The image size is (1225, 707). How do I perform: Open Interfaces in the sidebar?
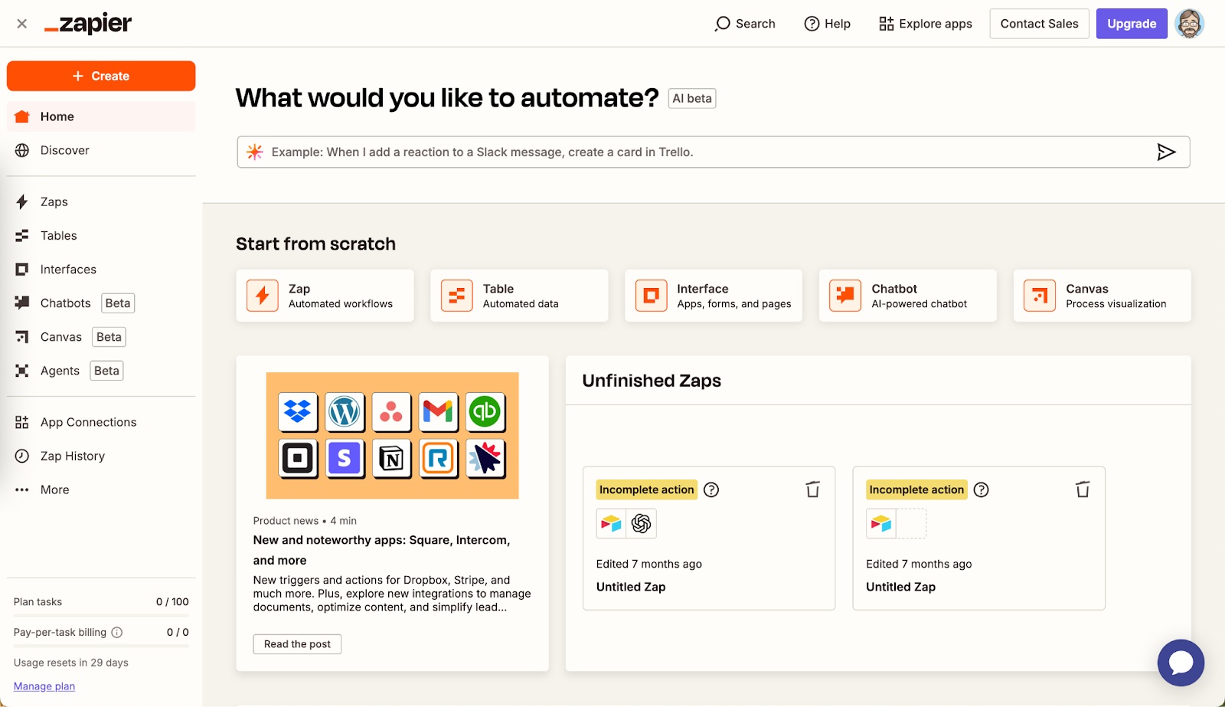click(101, 269)
